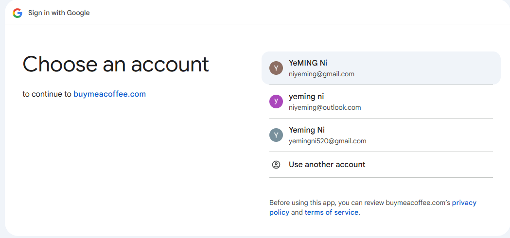Click the yemingni520@gmail.com email address
The height and width of the screenshot is (238, 510).
point(328,141)
